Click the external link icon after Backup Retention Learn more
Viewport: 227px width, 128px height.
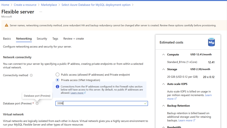(x=194, y=120)
